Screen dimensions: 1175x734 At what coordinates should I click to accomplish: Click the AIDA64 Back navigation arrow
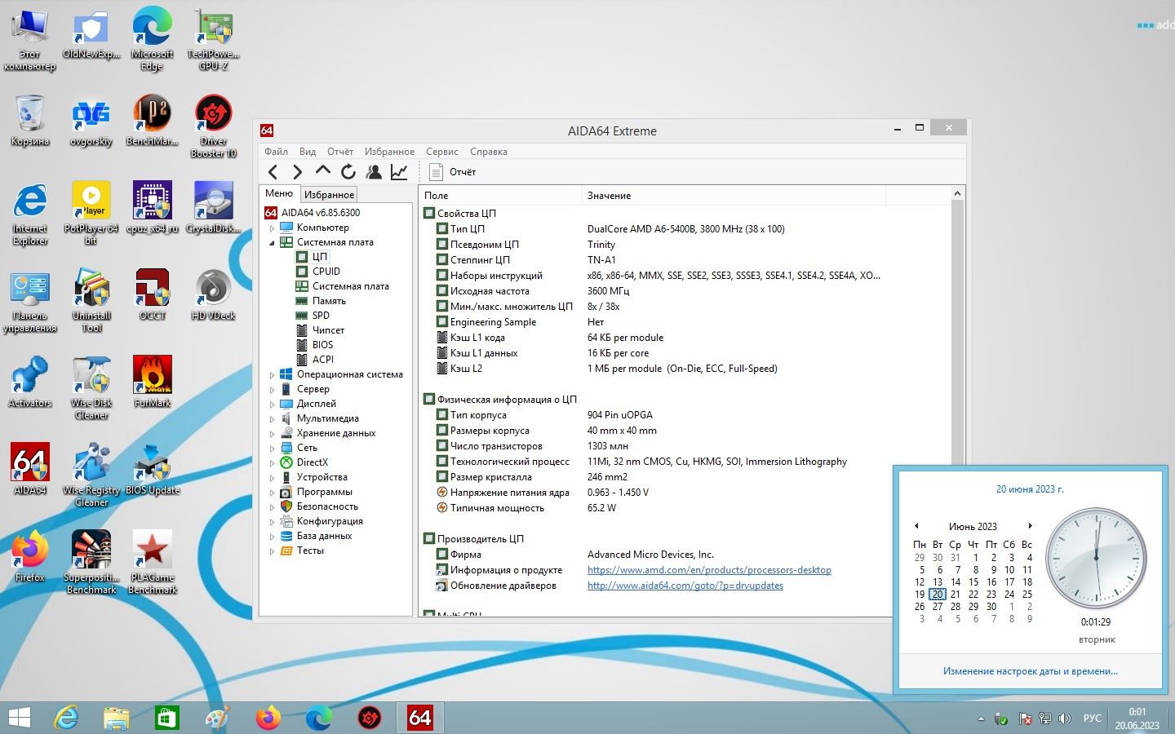tap(273, 172)
